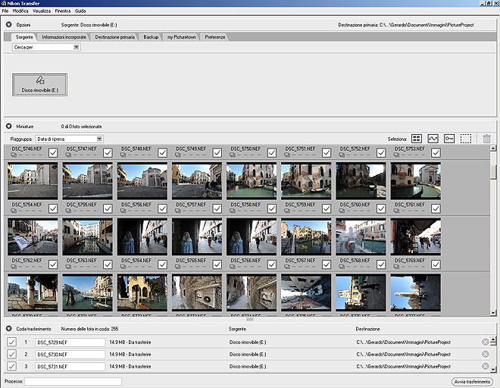Click the trash delete icon

point(486,139)
